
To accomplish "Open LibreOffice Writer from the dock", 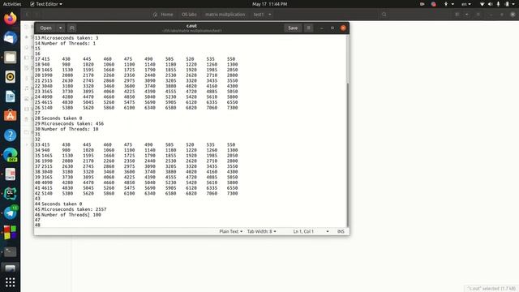I will pyautogui.click(x=11, y=97).
